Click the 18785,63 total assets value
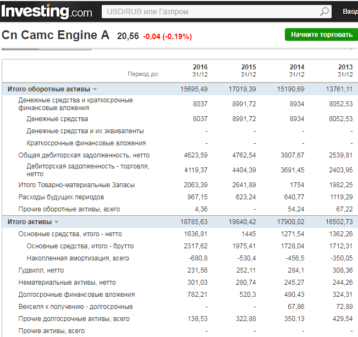Viewport: 358px width, 337px height. click(194, 221)
